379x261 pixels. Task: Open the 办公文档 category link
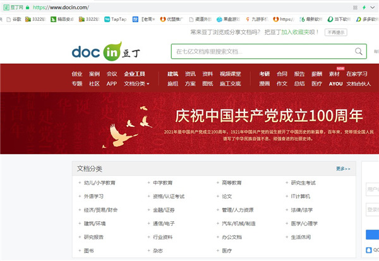tap(232, 237)
